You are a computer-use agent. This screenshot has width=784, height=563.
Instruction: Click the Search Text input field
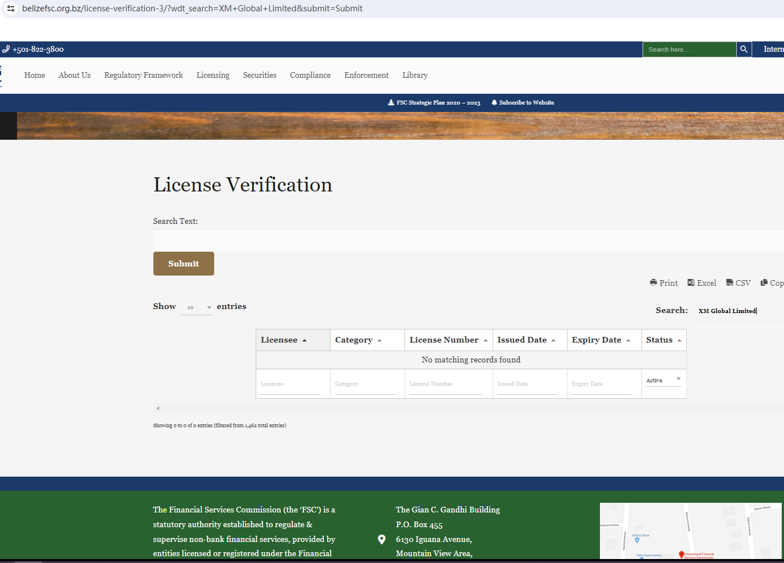click(466, 240)
